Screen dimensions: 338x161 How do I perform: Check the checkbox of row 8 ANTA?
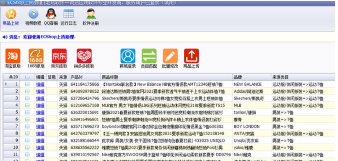[x=27, y=134]
